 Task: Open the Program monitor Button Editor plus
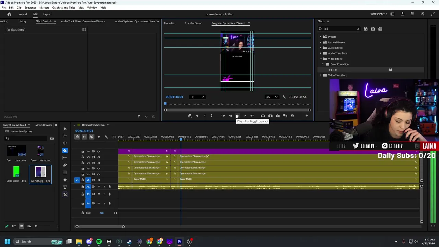tap(307, 116)
